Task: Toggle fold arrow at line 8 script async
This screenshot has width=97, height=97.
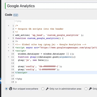Action: tap(8, 48)
